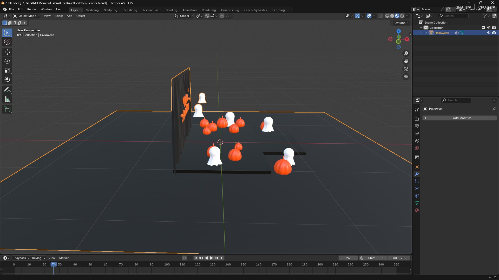
Task: Jump to the animation end frame
Action: 222,258
